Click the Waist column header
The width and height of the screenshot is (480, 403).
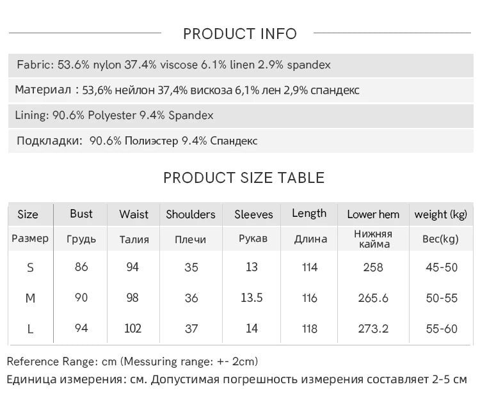(x=134, y=214)
